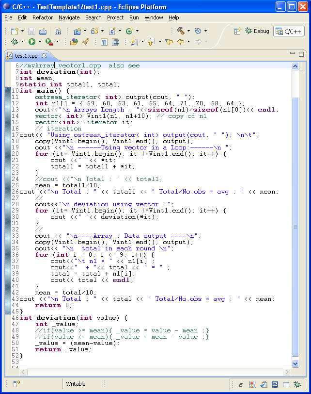Click the binary 010 build icon
The width and height of the screenshot is (311, 394).
[58, 31]
